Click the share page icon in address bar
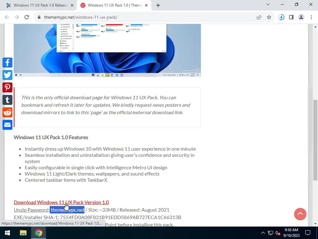318x239 pixels. (x=259, y=17)
